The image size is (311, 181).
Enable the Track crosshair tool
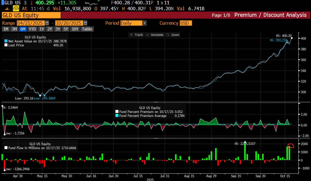point(136,35)
